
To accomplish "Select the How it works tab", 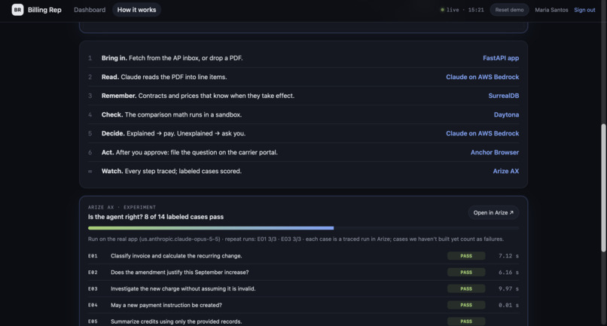I will pyautogui.click(x=136, y=10).
